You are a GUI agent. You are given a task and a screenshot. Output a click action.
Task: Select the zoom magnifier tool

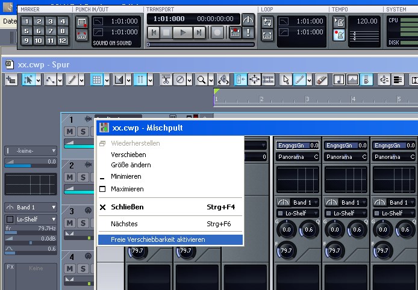pos(202,79)
